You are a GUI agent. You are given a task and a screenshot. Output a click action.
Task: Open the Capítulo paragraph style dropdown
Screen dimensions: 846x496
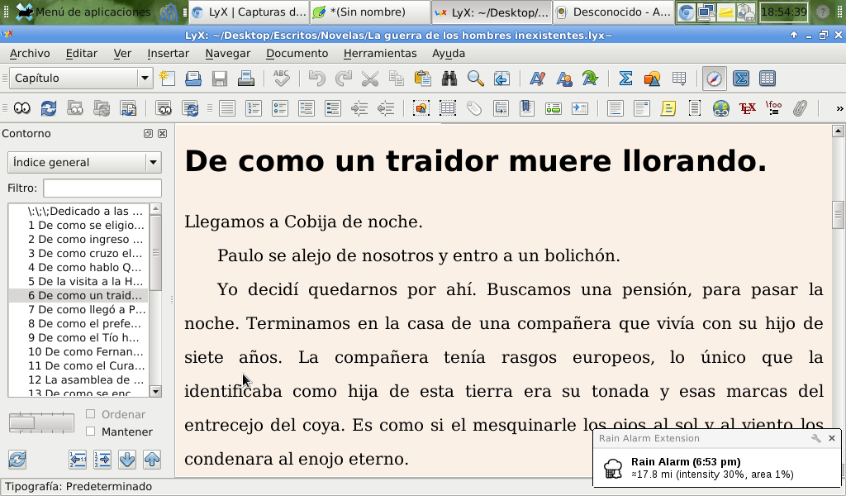pyautogui.click(x=145, y=79)
